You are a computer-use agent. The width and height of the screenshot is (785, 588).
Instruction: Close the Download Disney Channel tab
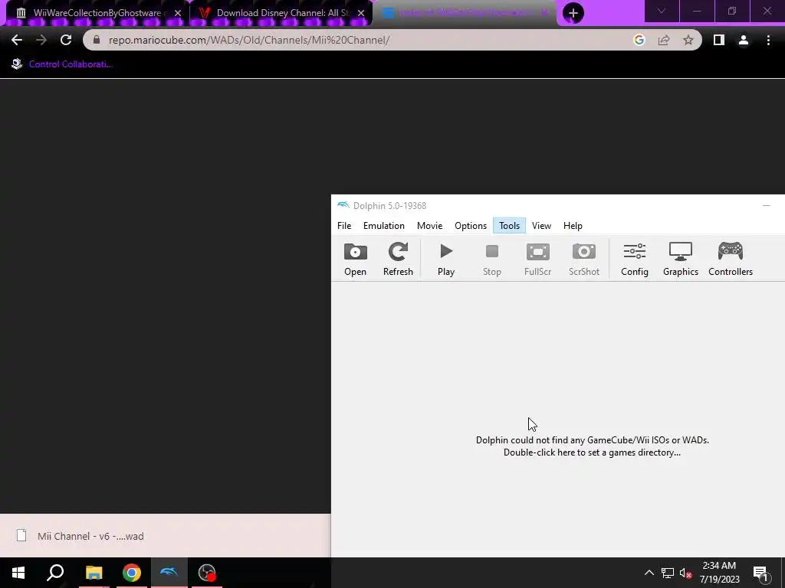(x=362, y=13)
